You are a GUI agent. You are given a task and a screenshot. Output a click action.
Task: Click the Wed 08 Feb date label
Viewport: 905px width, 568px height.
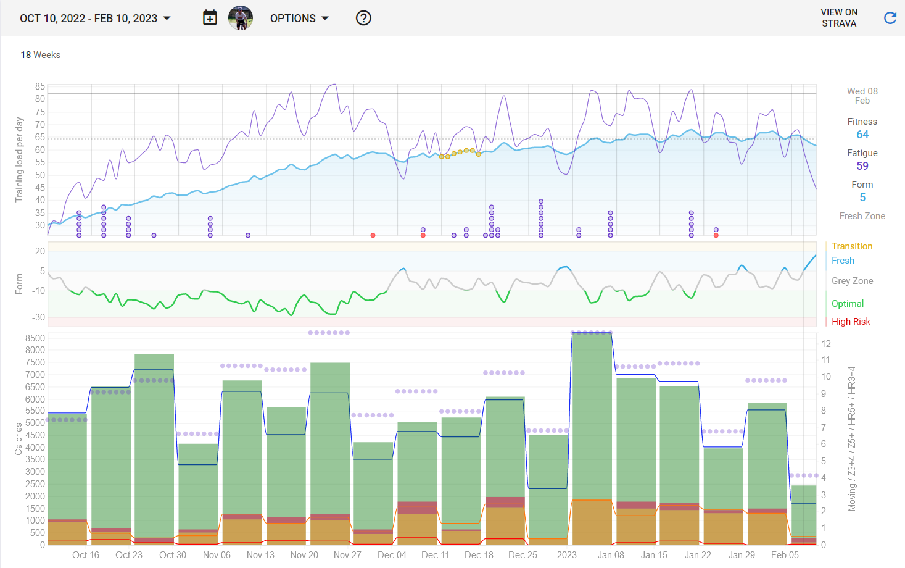point(862,96)
